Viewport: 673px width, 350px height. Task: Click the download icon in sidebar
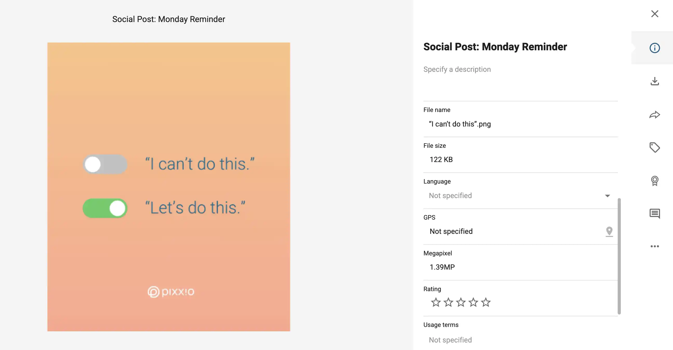pos(655,81)
